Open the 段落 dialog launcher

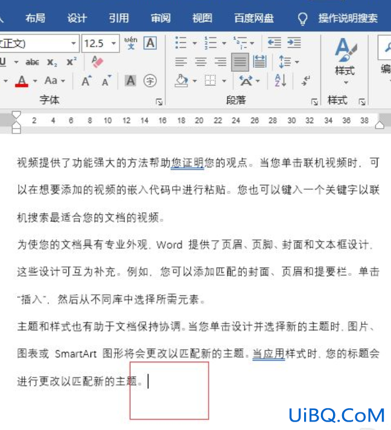314,102
